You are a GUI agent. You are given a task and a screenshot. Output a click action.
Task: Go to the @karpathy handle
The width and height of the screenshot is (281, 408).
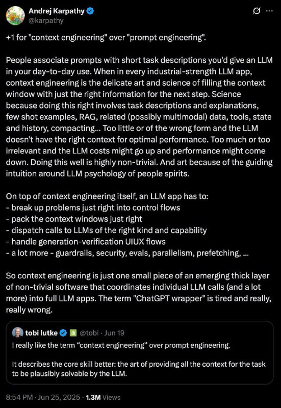pyautogui.click(x=46, y=20)
